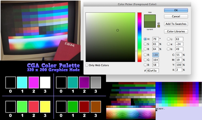The width and height of the screenshot is (202, 120).
Task: Click the 'current' label below preview swatch
Action: coord(150,29)
